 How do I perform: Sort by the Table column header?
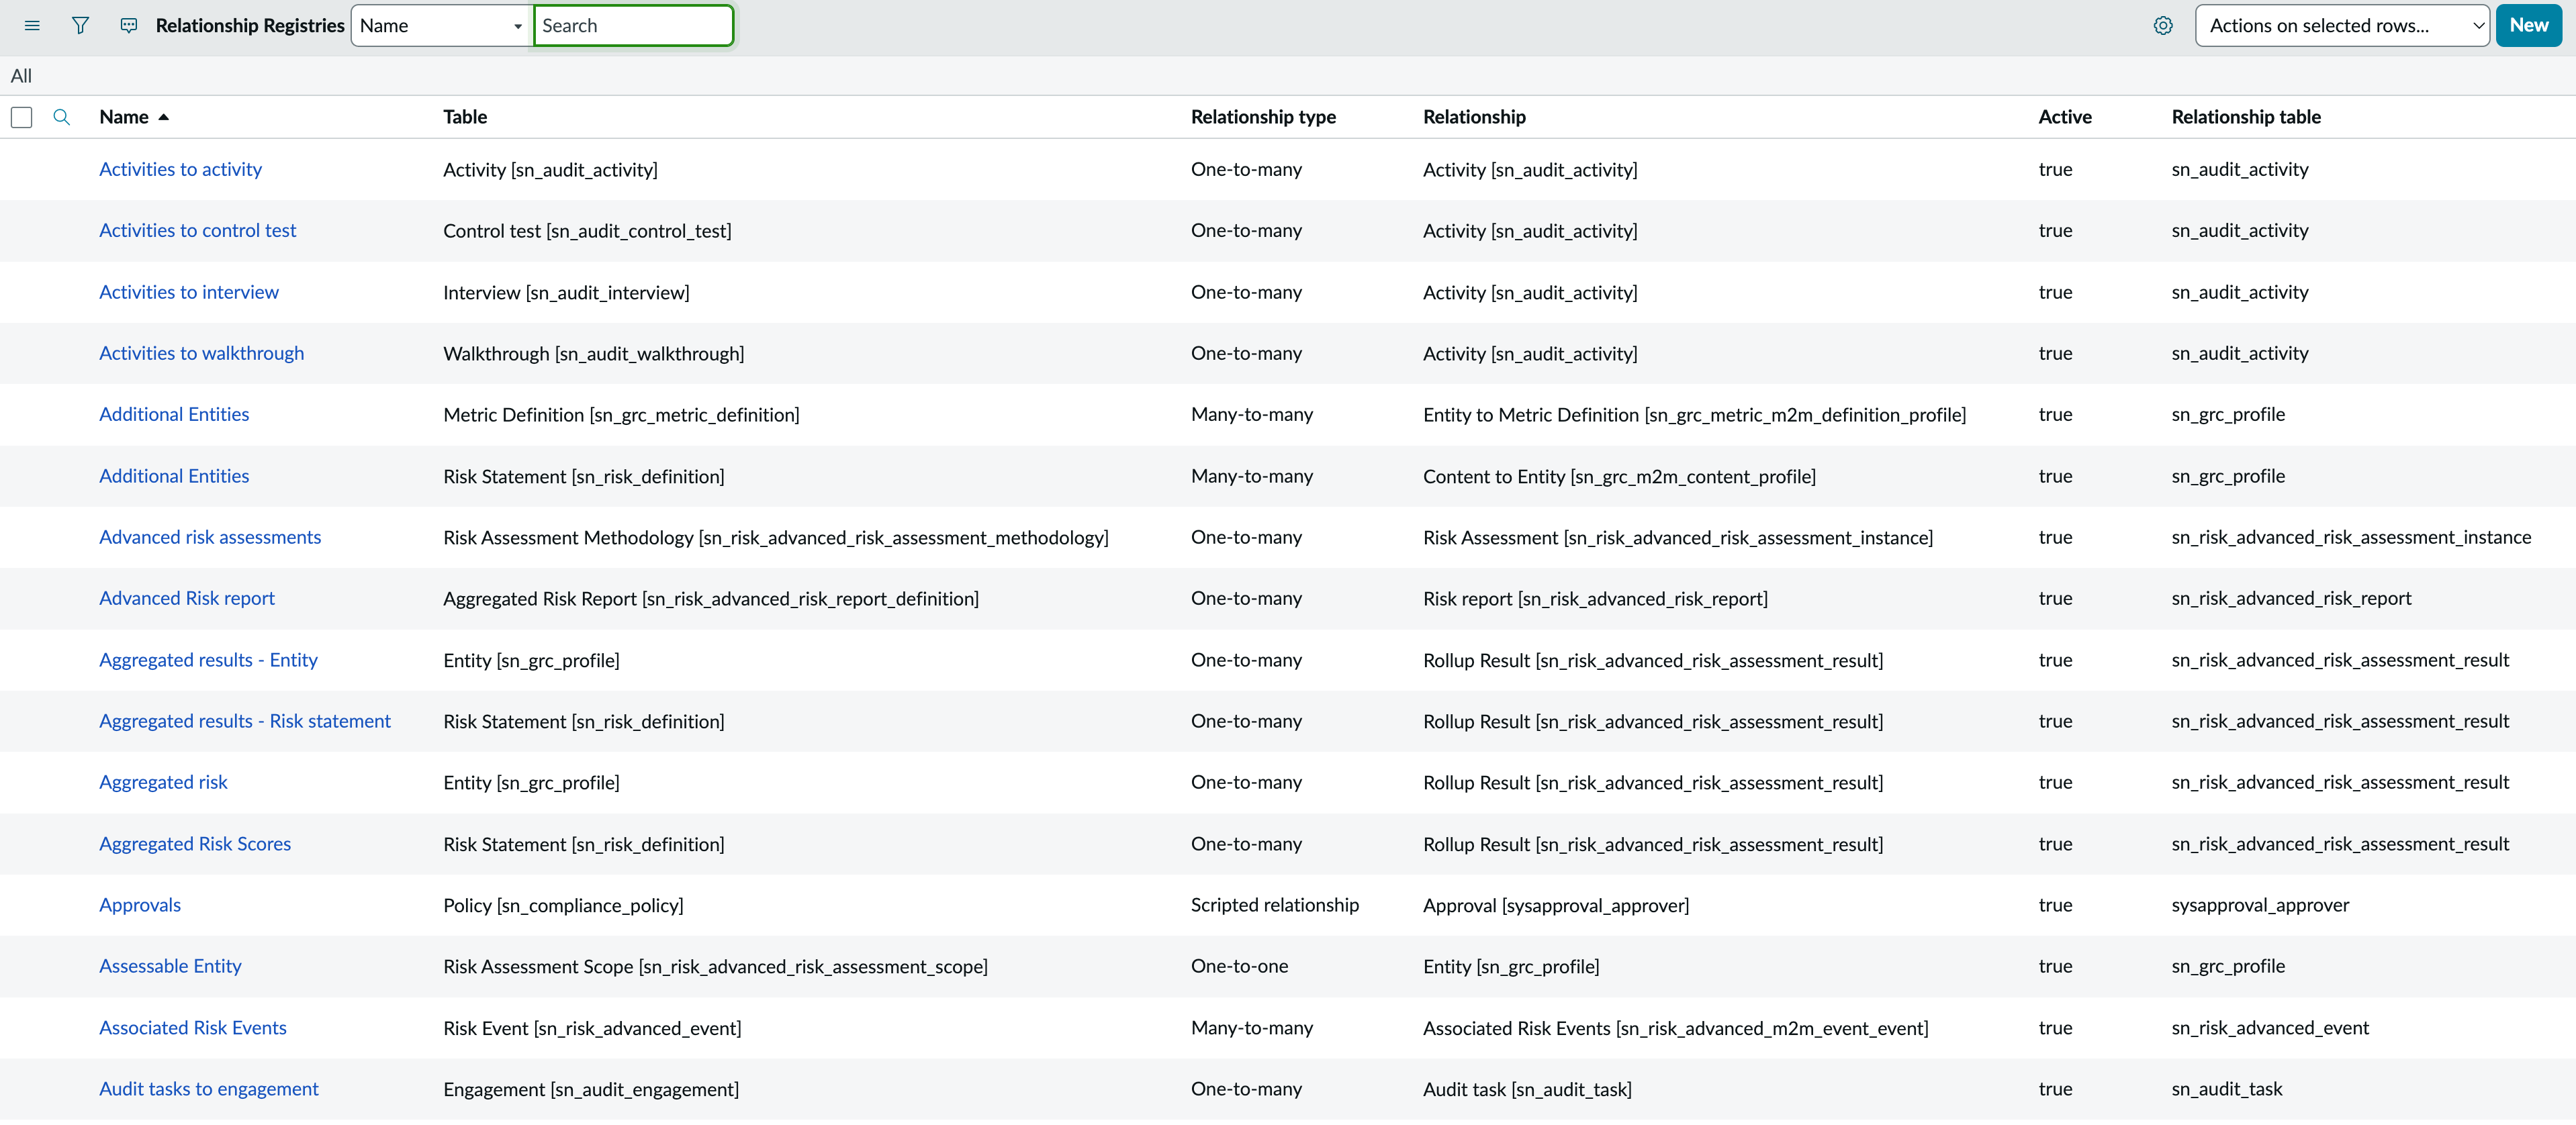(465, 117)
